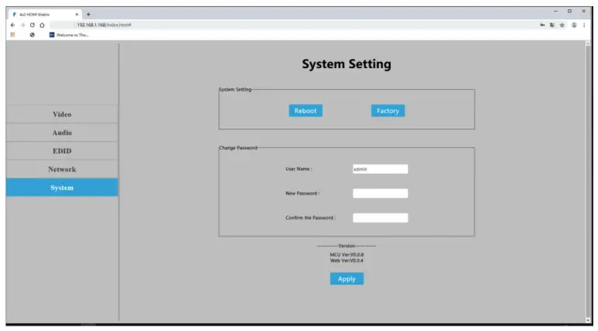Viewport: 598px width, 331px height.
Task: Click the User Name label
Action: tap(299, 169)
